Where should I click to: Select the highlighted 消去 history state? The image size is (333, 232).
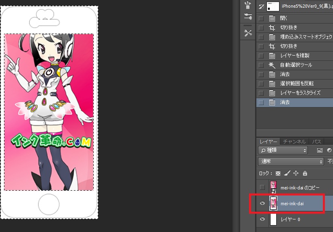click(x=295, y=102)
